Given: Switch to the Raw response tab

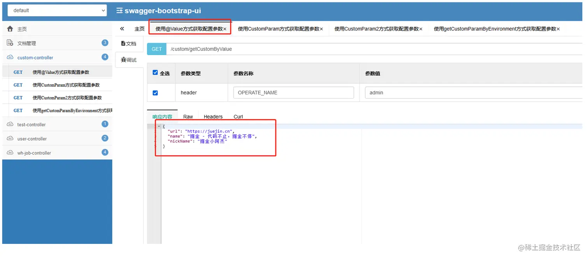Looking at the screenshot, I should pyautogui.click(x=188, y=116).
